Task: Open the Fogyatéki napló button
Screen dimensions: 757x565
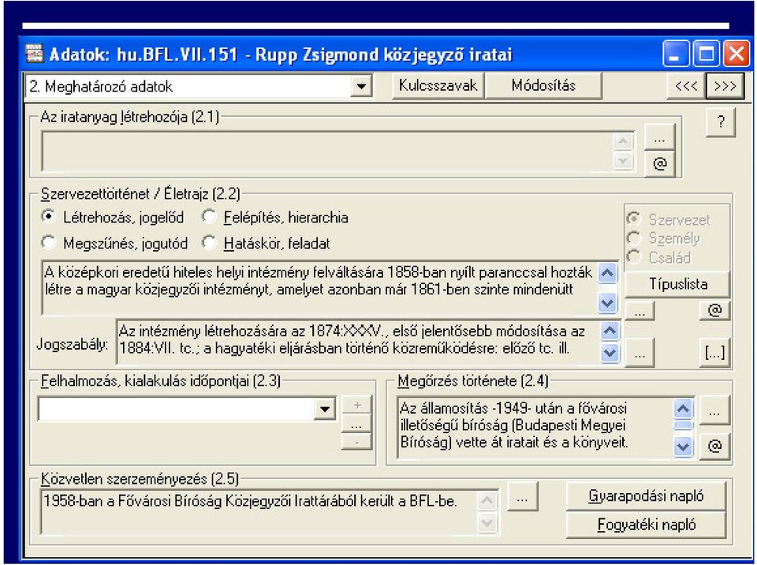Action: [x=646, y=525]
